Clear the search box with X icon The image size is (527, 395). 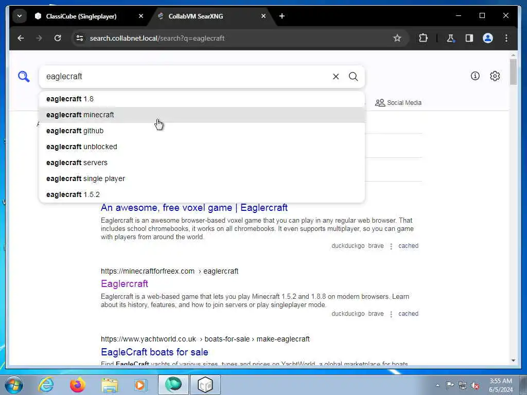coord(336,77)
